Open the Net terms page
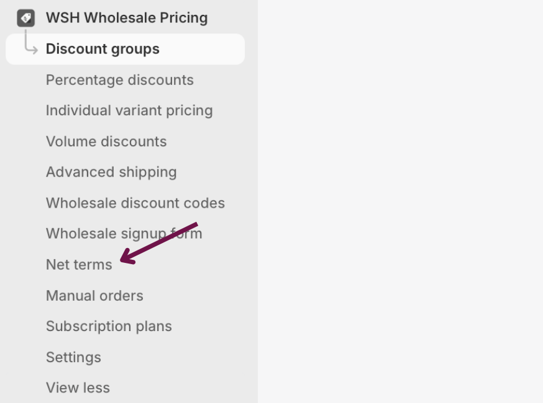543x403 pixels. tap(79, 265)
